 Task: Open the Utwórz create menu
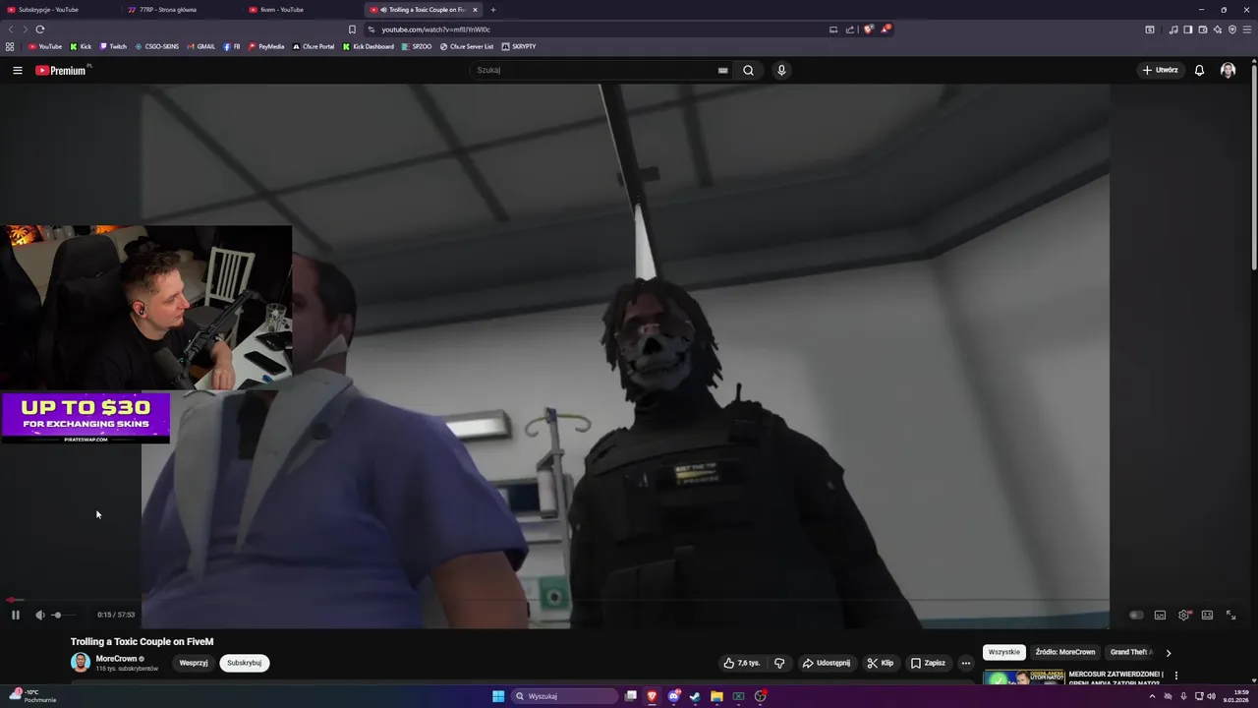1160,70
